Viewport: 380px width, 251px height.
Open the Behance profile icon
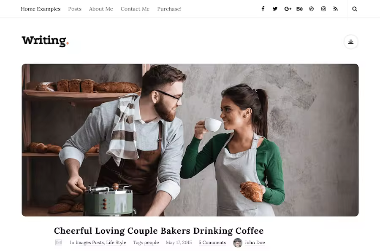299,9
